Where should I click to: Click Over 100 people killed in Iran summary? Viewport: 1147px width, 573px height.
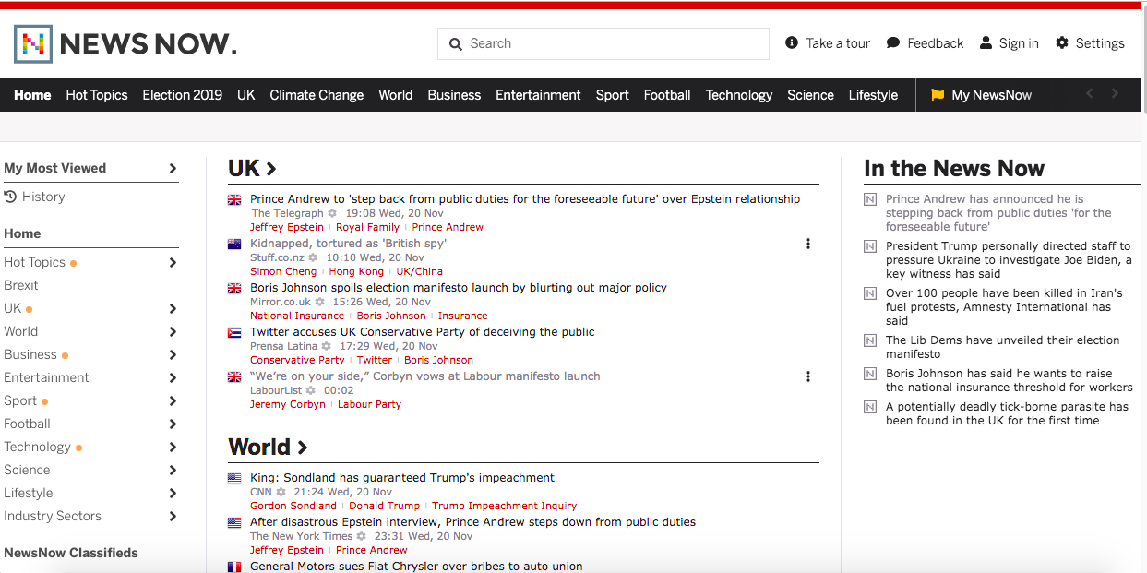[1004, 307]
